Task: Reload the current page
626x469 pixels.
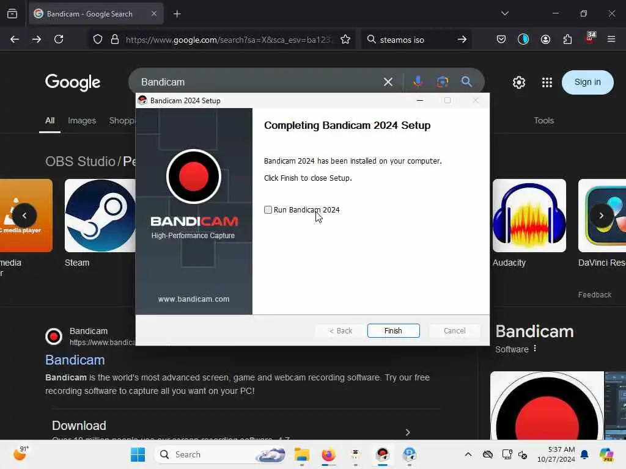Action: [x=59, y=40]
